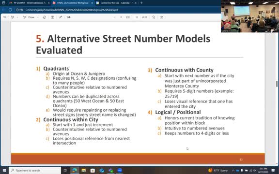Image resolution: width=279 pixels, height=174 pixels.
Task: Click the Logical / Positional heading
Action: (178, 112)
